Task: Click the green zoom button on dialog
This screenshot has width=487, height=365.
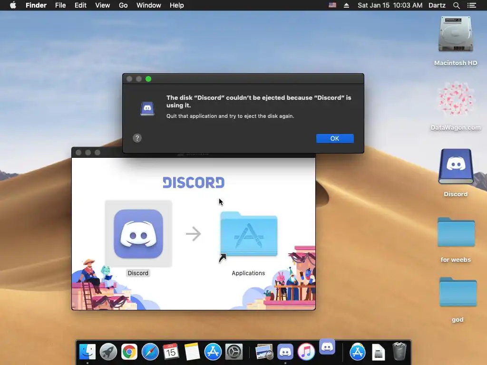Action: [148, 79]
